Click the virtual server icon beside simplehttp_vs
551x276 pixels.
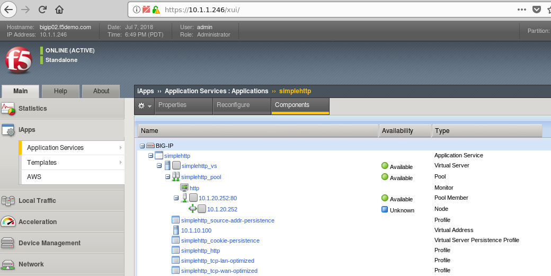[x=167, y=165]
